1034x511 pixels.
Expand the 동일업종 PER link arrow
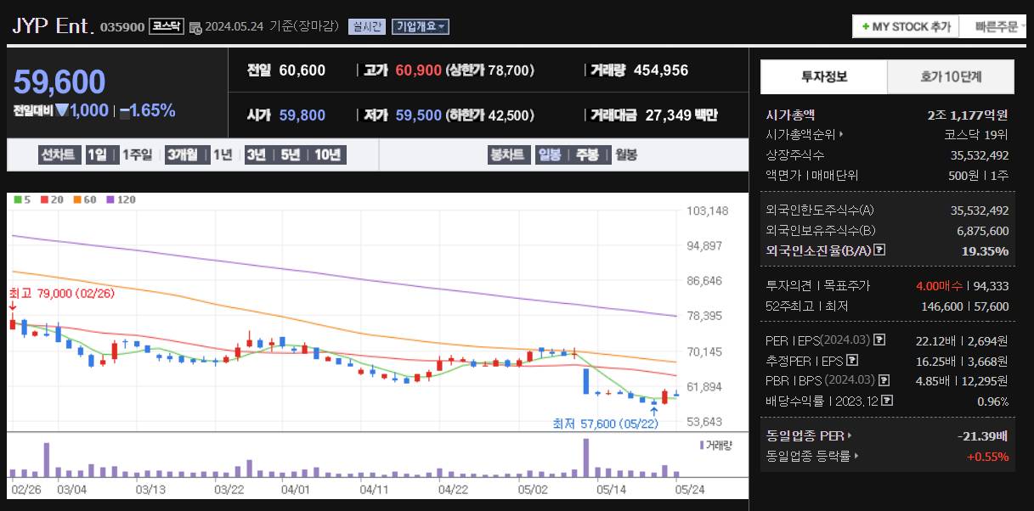click(x=850, y=436)
